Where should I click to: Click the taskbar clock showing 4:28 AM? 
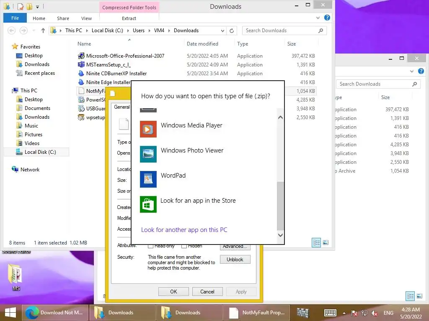[411, 313]
